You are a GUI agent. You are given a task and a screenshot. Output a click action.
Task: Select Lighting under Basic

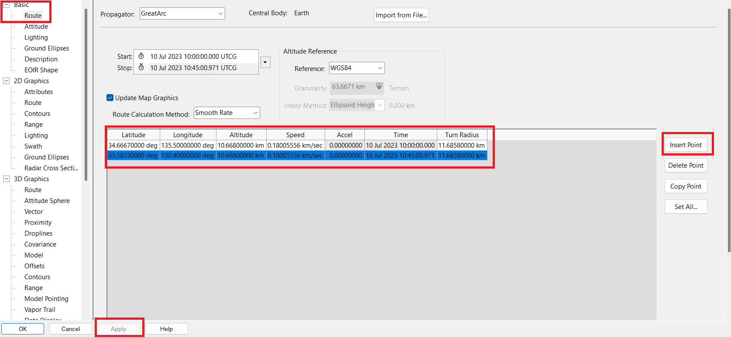(36, 37)
